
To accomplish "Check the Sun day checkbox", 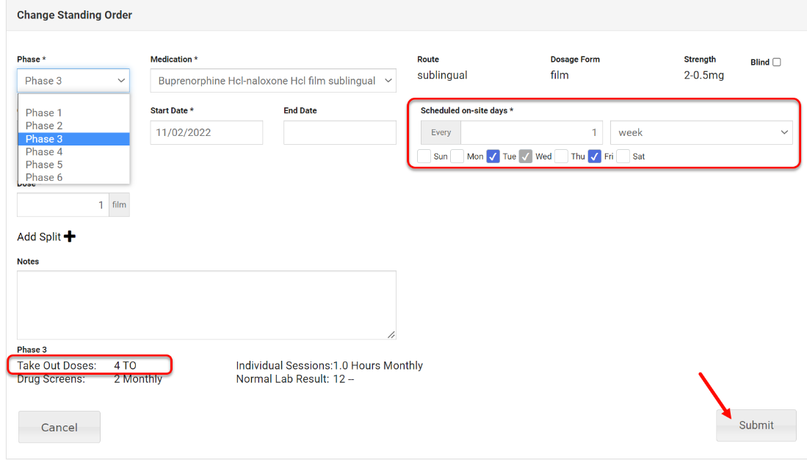I will click(424, 157).
